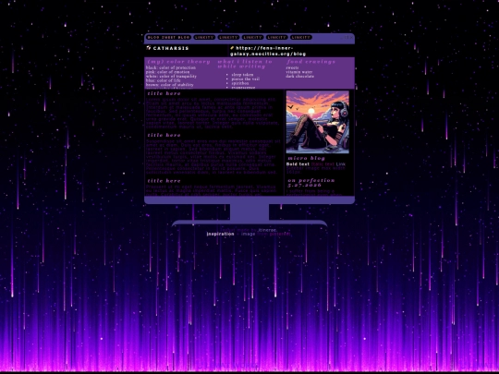Click 'on perfection 5.27.2026' entry heading

click(310, 183)
